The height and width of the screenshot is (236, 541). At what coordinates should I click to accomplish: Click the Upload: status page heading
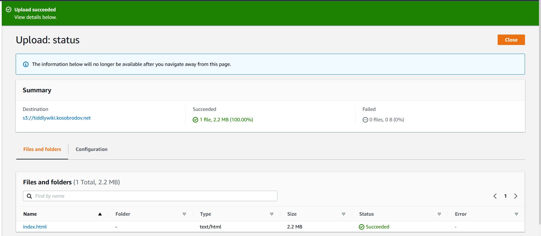tap(48, 40)
